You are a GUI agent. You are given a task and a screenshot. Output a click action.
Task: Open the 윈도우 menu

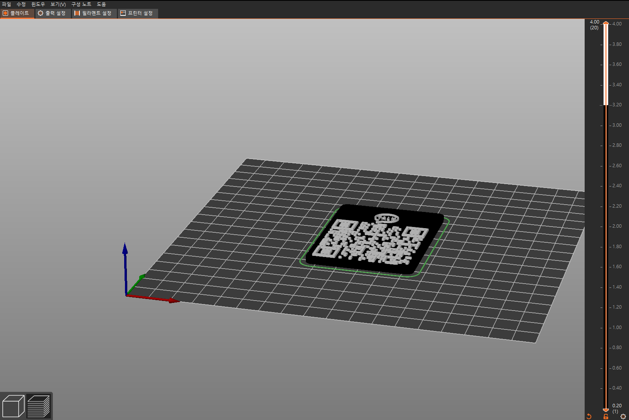(38, 4)
